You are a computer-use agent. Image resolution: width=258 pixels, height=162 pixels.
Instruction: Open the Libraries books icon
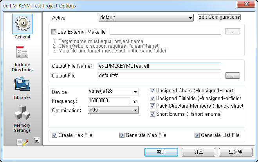[x=22, y=84]
